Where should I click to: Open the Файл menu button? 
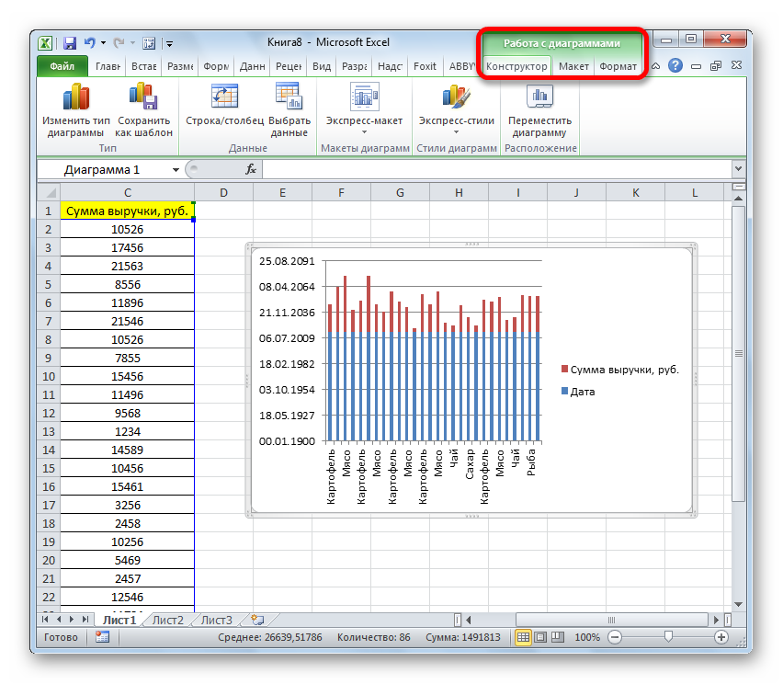pyautogui.click(x=62, y=66)
